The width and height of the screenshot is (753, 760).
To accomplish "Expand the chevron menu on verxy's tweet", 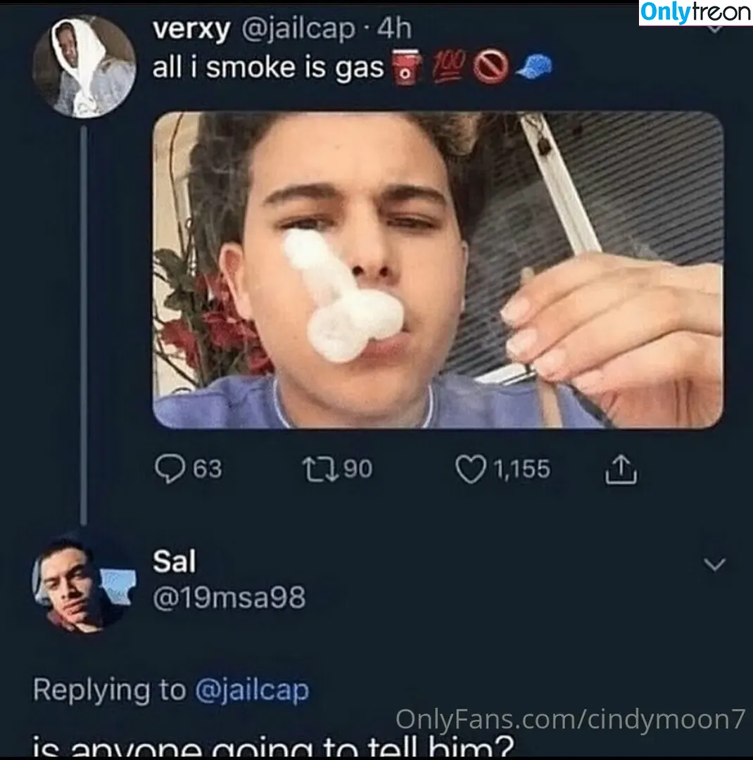I will click(x=715, y=28).
